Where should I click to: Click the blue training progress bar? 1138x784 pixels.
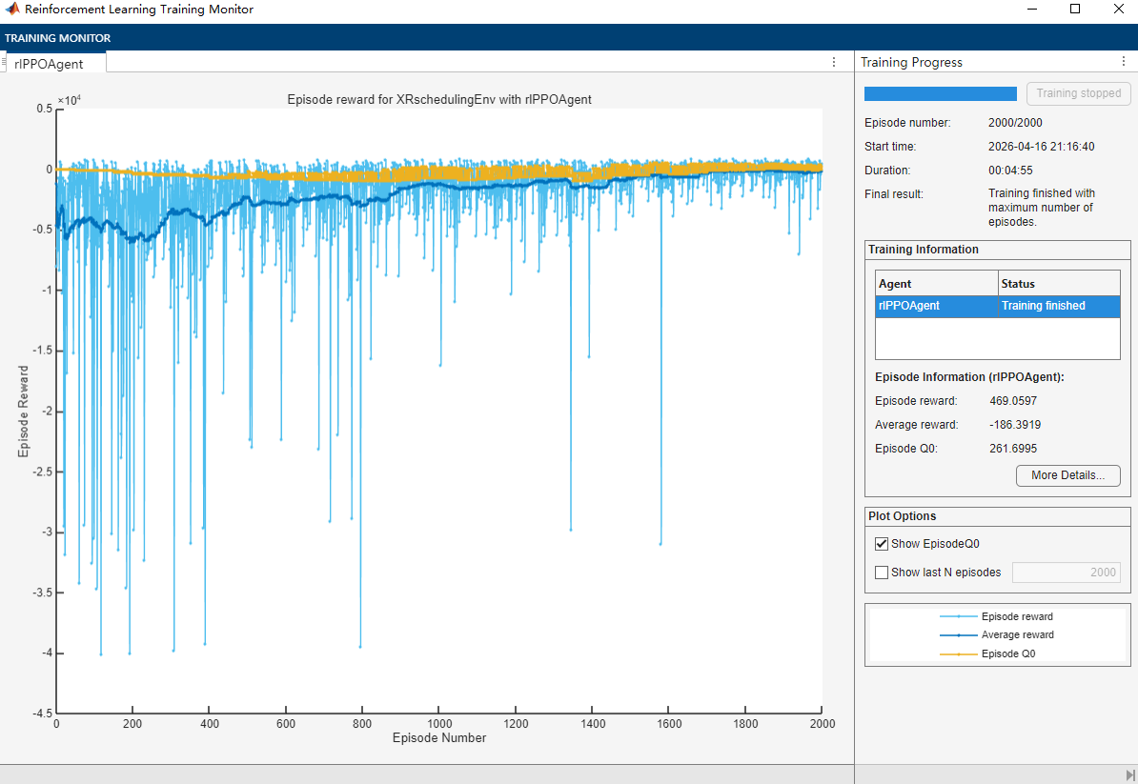pos(940,93)
